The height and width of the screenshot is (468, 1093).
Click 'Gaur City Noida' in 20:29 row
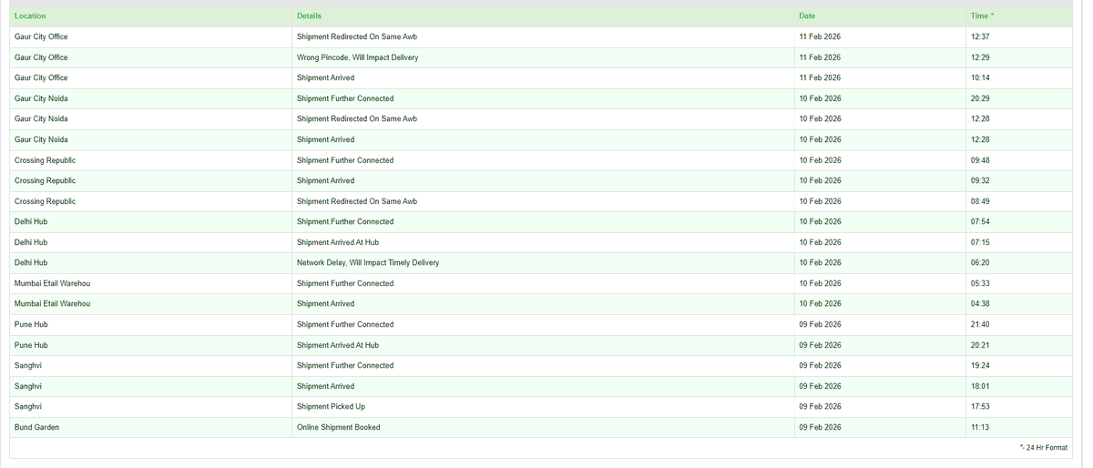tap(41, 98)
